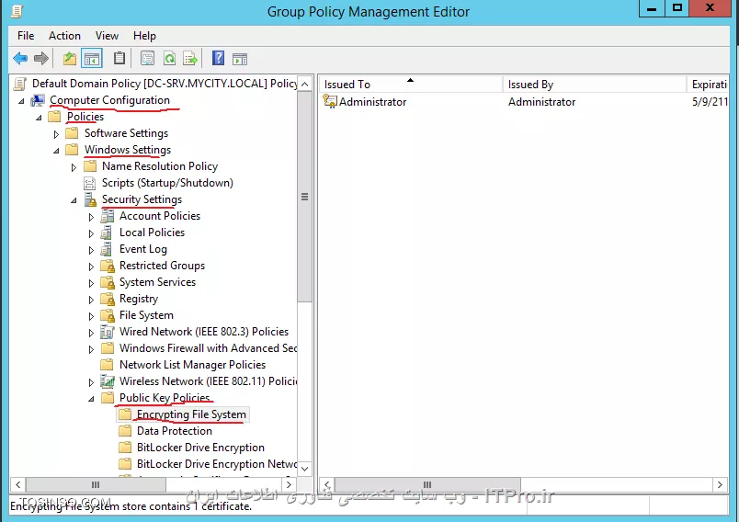Click the Back arrow toolbar icon

pyautogui.click(x=20, y=59)
